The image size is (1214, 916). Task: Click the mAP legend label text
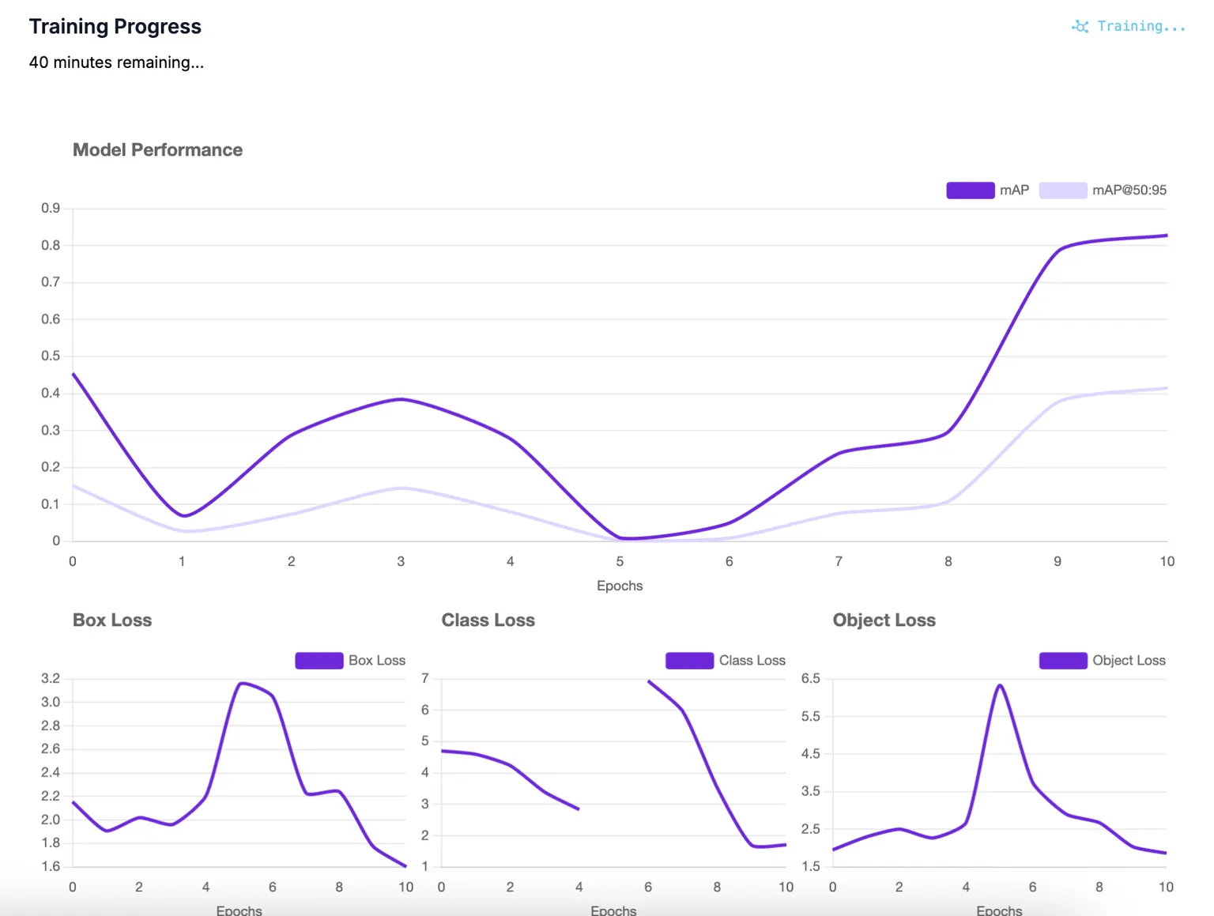[x=1014, y=190]
